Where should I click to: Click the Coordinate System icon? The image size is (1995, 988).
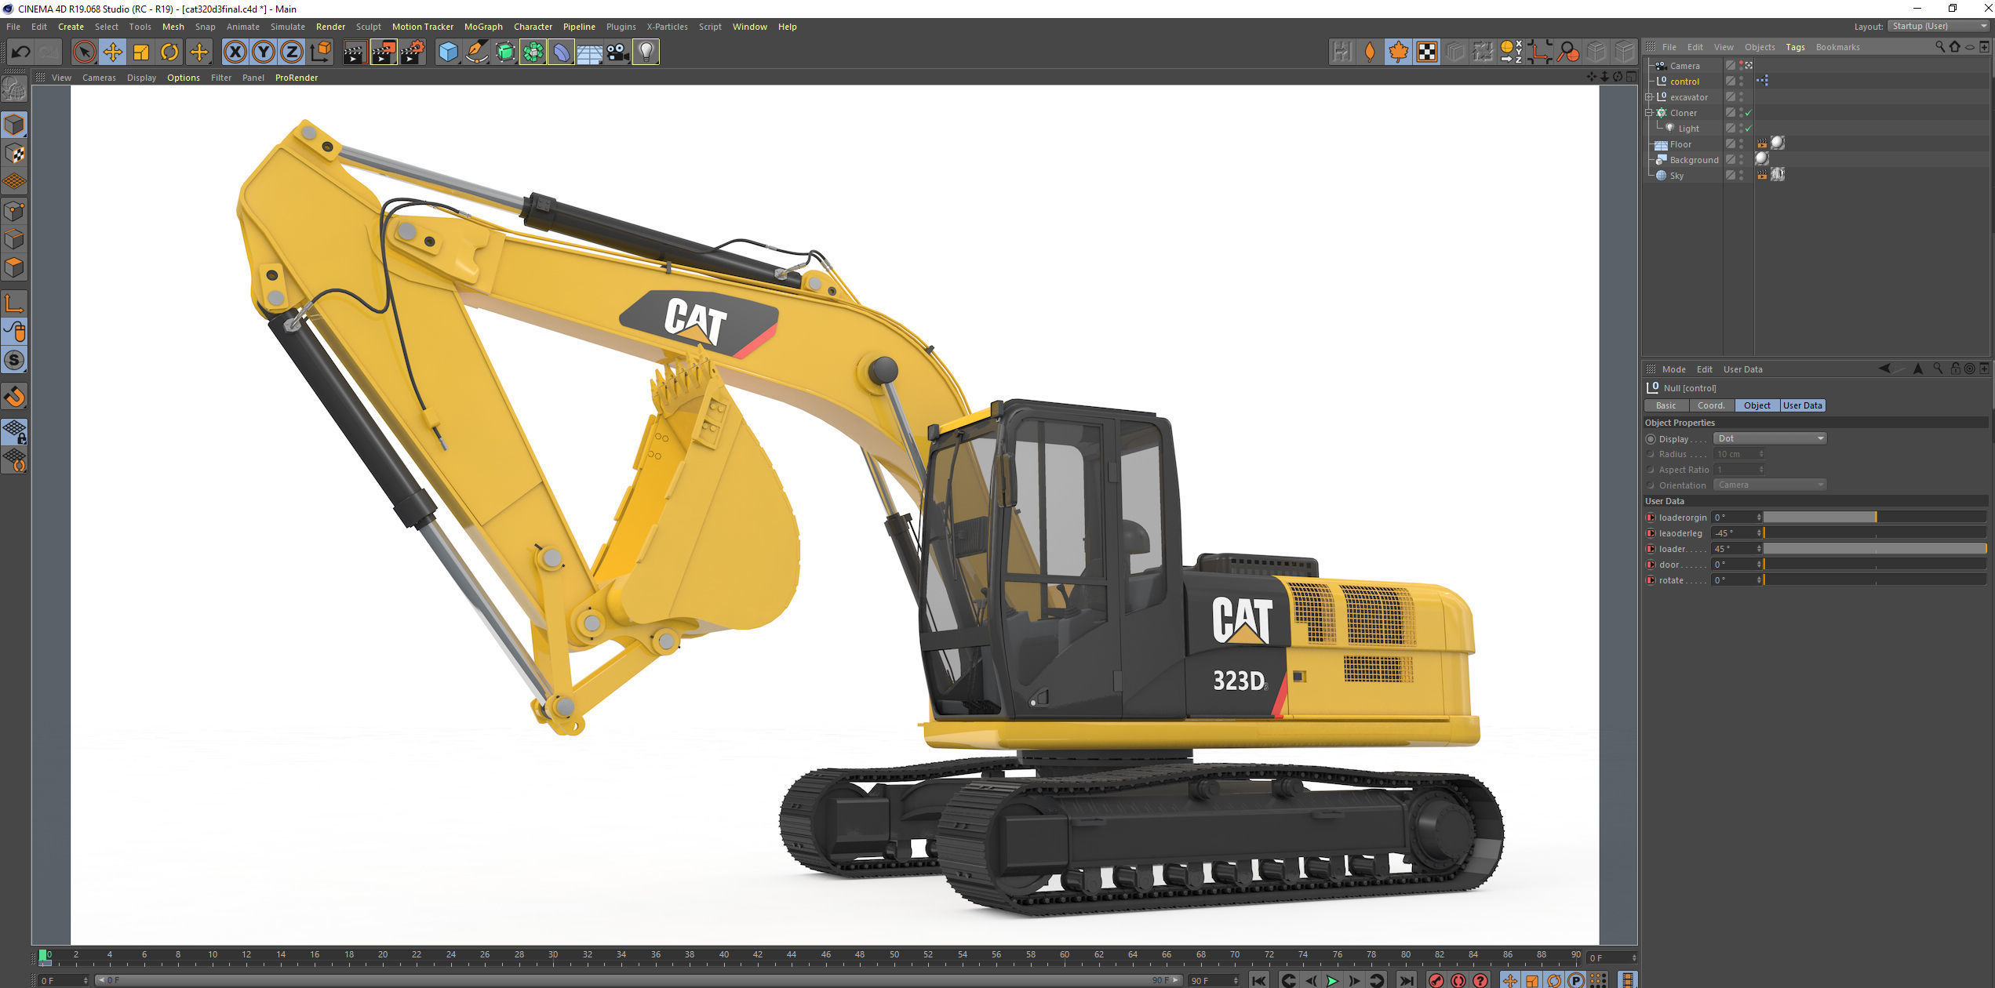[x=321, y=53]
